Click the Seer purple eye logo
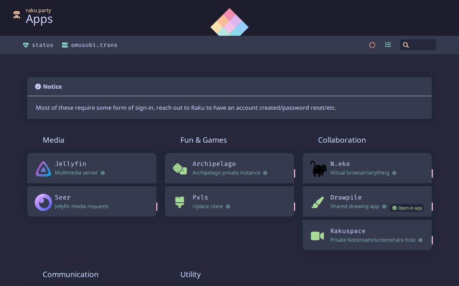The image size is (459, 286). (x=43, y=202)
